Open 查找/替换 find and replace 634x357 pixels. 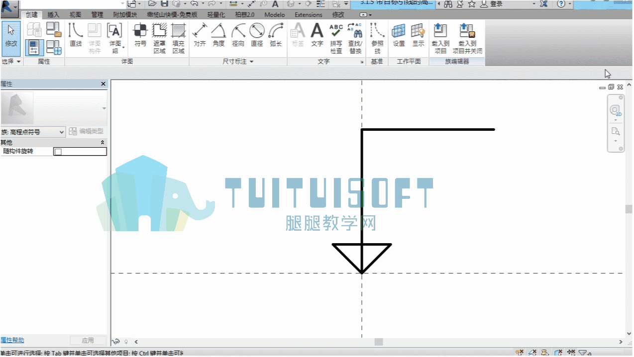(x=355, y=38)
